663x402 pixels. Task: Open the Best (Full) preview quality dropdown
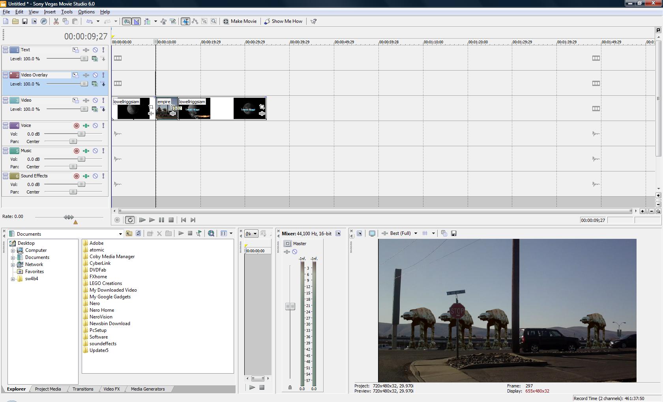click(415, 233)
